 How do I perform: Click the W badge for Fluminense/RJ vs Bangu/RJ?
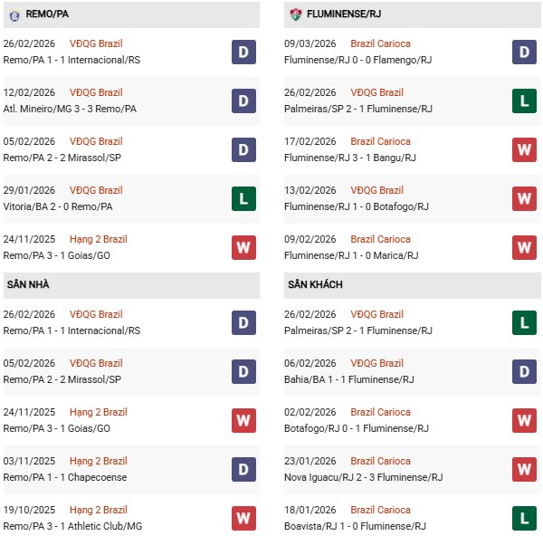(525, 149)
